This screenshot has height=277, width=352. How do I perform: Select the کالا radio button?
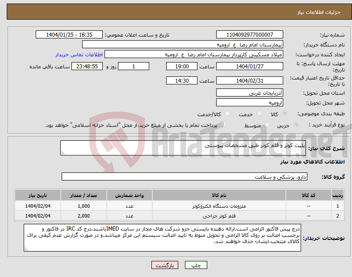285,113
